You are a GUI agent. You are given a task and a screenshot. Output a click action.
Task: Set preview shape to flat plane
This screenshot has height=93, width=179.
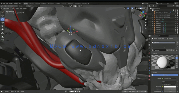coord(177,56)
